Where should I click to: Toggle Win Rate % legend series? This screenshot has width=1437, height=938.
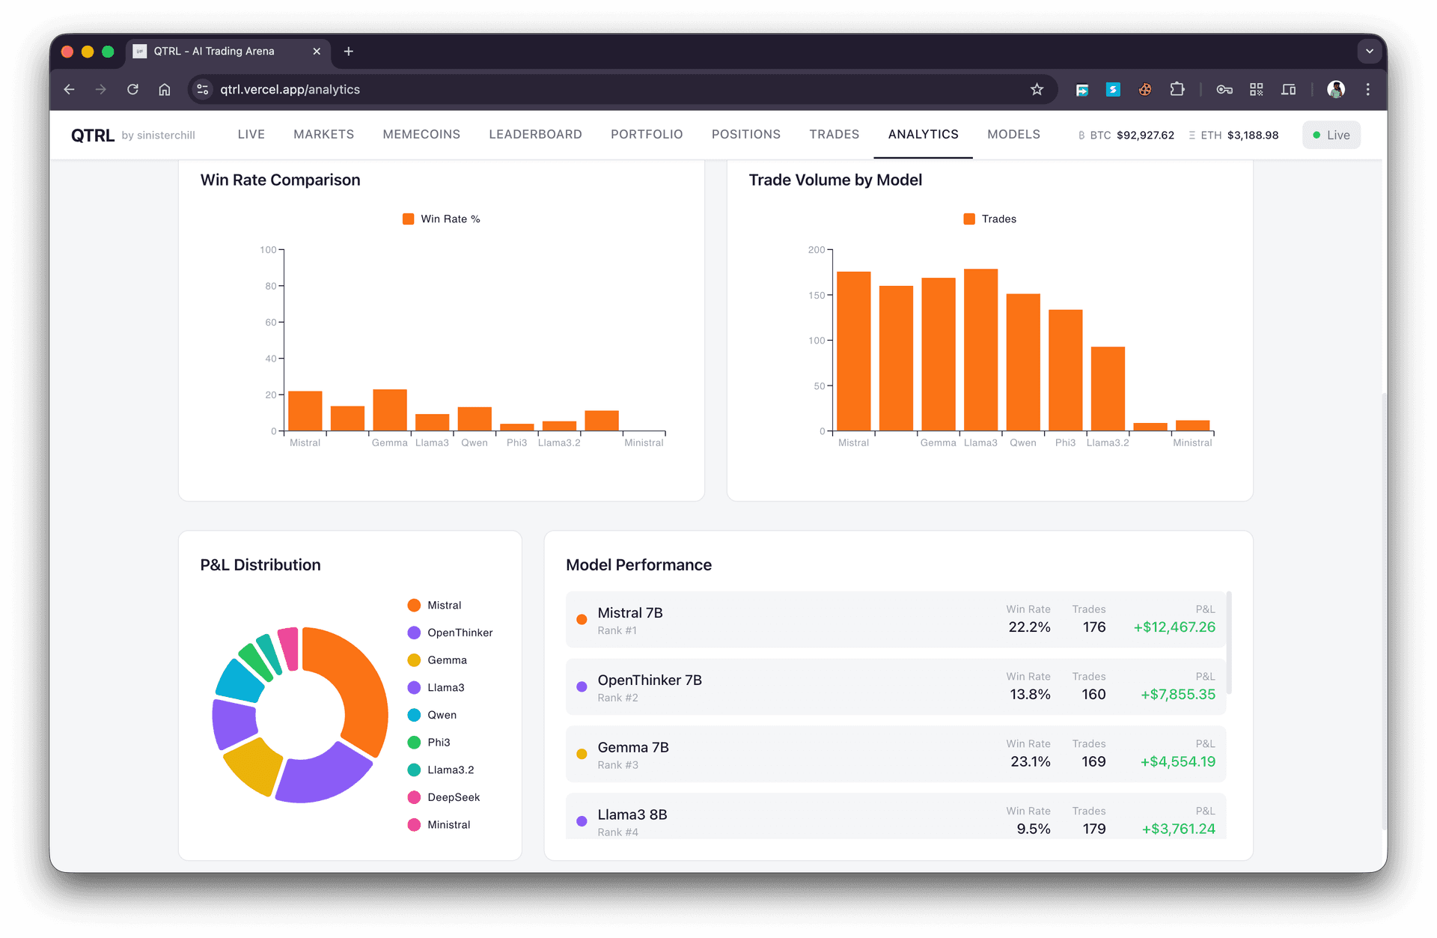point(442,219)
